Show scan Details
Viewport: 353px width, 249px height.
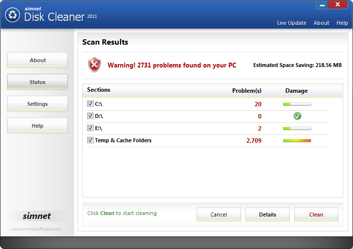coord(267,215)
